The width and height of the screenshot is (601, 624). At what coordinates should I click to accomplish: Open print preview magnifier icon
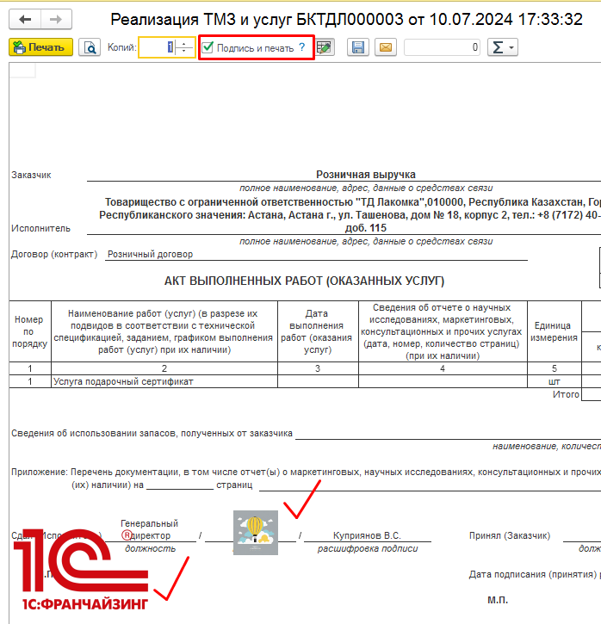(x=90, y=48)
